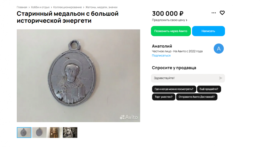The image size is (261, 147).
Task: Select first medallion front thumbnail
Action: tap(24, 132)
